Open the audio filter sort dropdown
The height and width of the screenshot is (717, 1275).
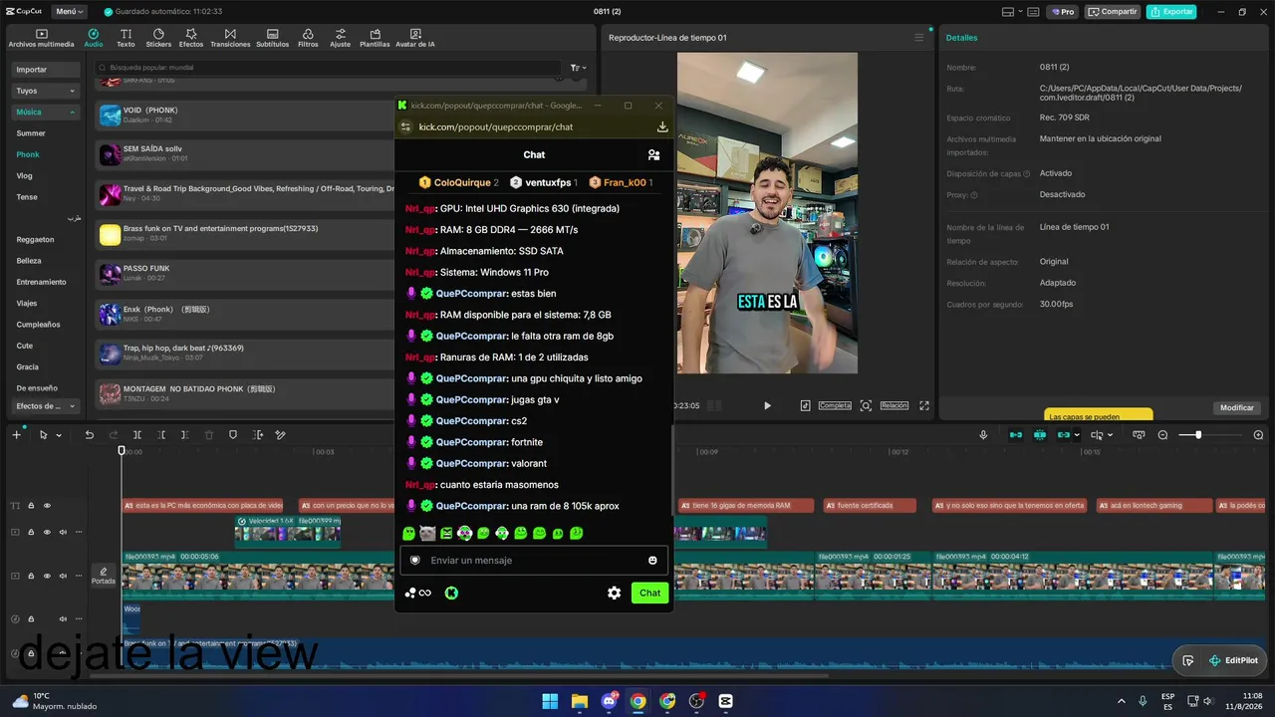click(x=578, y=68)
